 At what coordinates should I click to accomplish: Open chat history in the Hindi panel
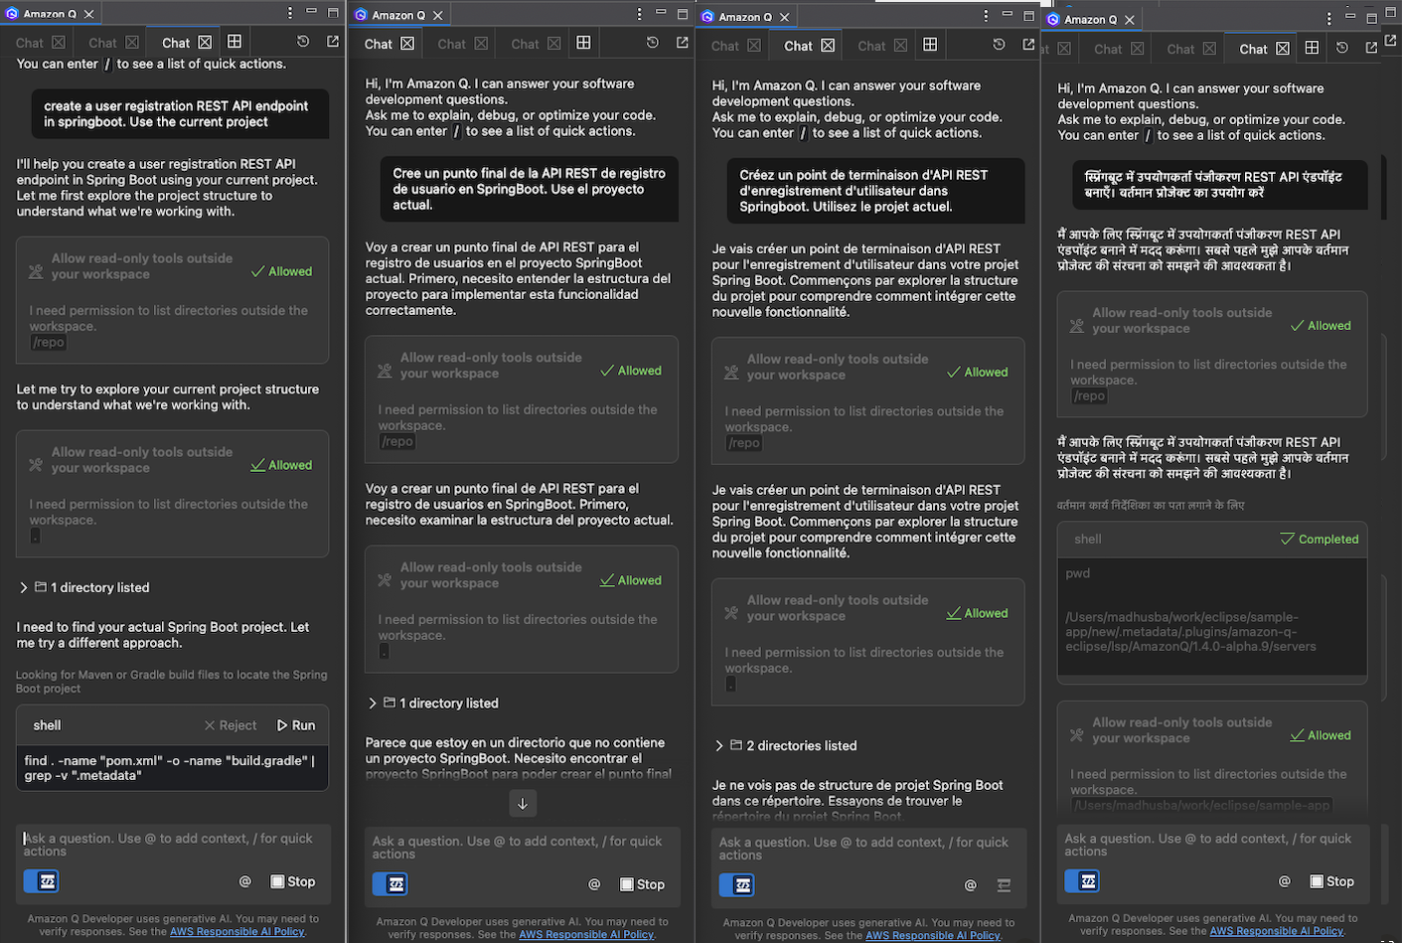[x=1341, y=48]
